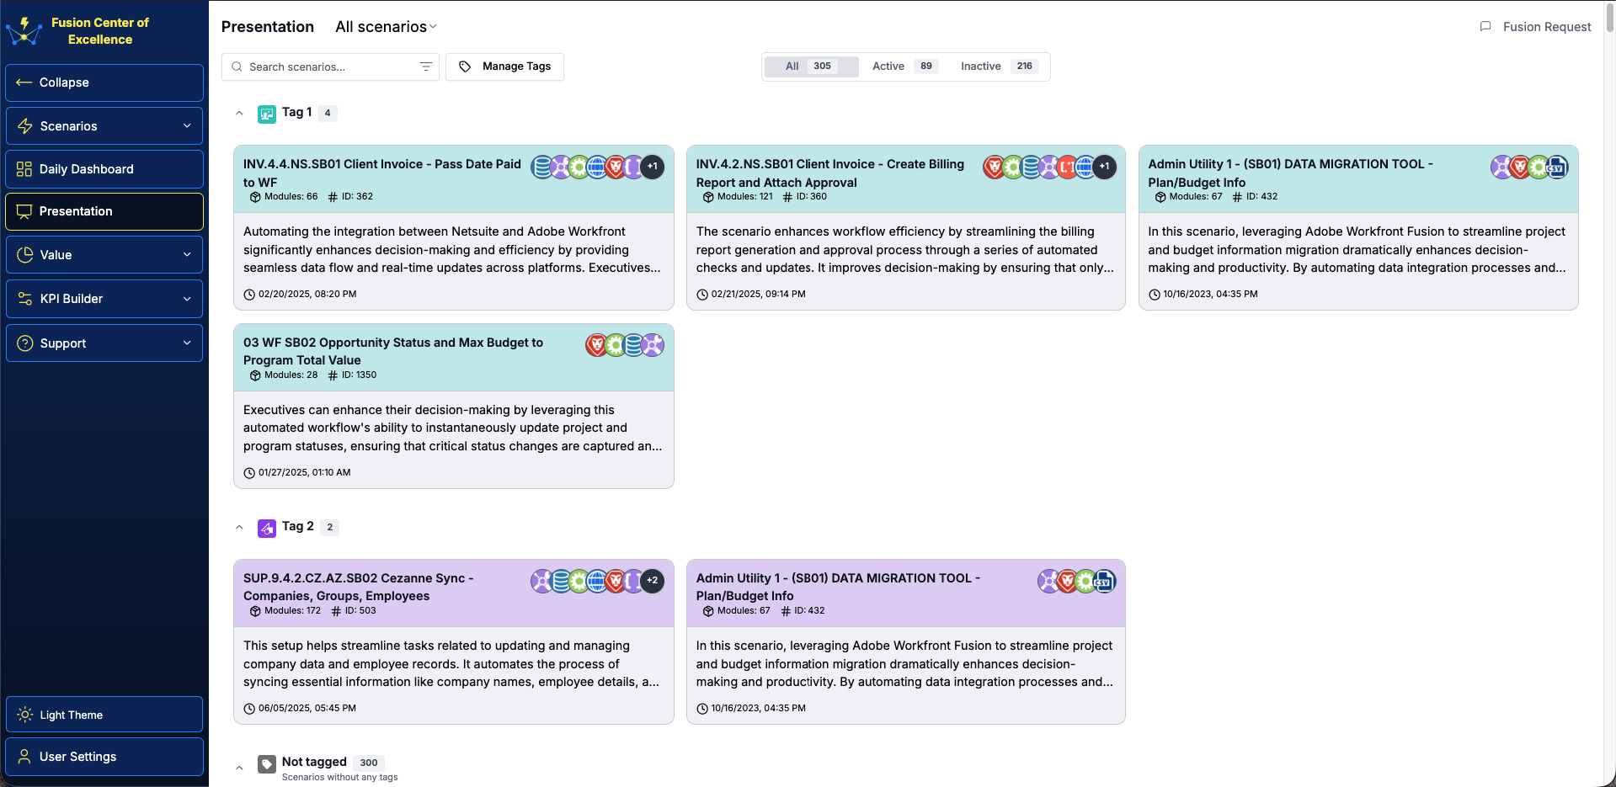Click the 'Presentation' page heading
This screenshot has height=787, width=1616.
(x=268, y=27)
